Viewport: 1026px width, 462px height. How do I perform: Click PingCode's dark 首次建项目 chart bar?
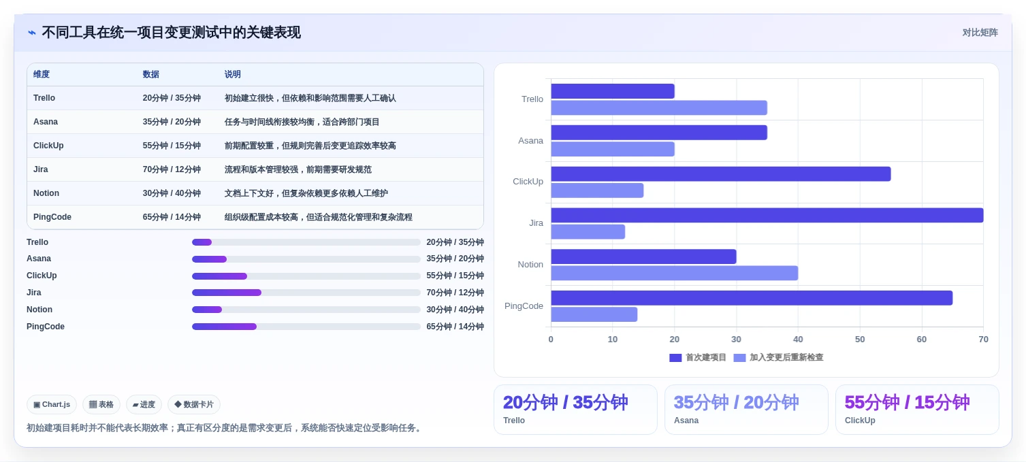[752, 298]
